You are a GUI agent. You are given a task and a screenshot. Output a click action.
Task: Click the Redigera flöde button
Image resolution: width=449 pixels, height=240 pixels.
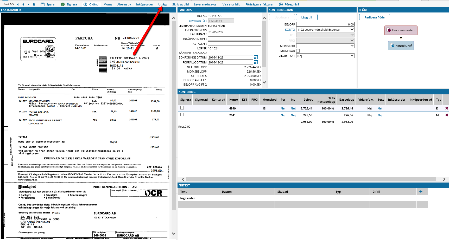coord(375,17)
